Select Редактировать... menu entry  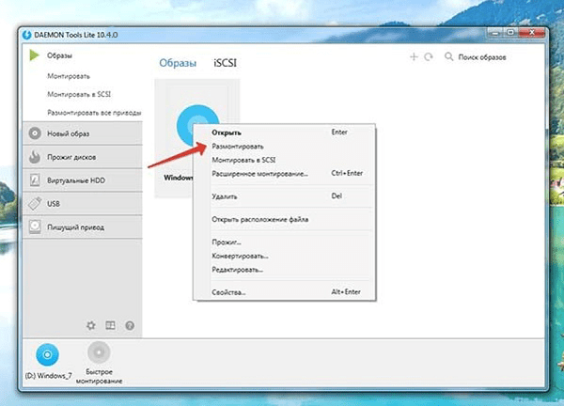[284, 270]
